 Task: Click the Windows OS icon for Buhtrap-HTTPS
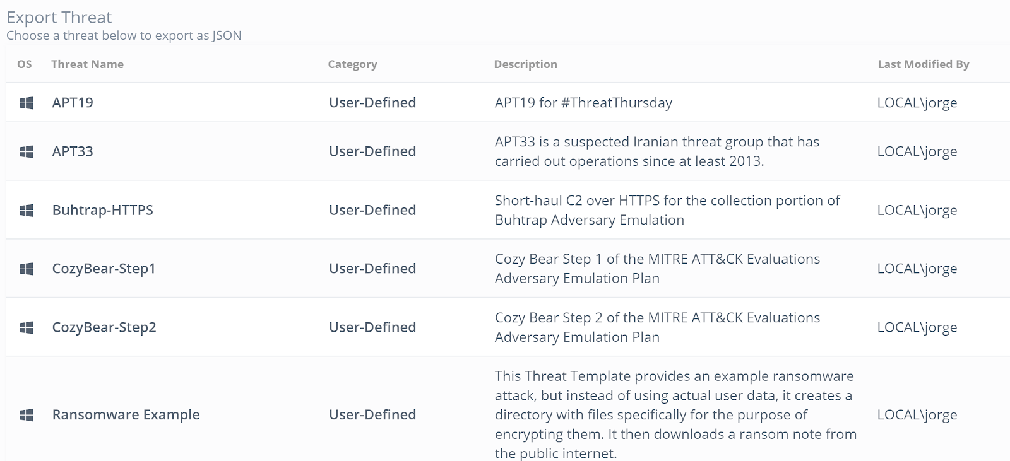coord(27,210)
